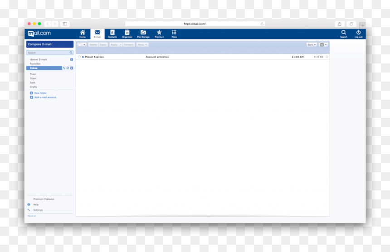The height and width of the screenshot is (252, 390).
Task: Click the browser forward arrow
Action: [55, 24]
